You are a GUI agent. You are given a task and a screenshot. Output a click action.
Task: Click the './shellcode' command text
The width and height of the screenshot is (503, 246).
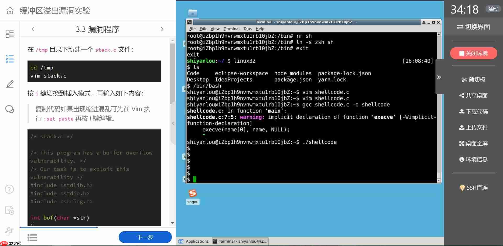(x=320, y=142)
